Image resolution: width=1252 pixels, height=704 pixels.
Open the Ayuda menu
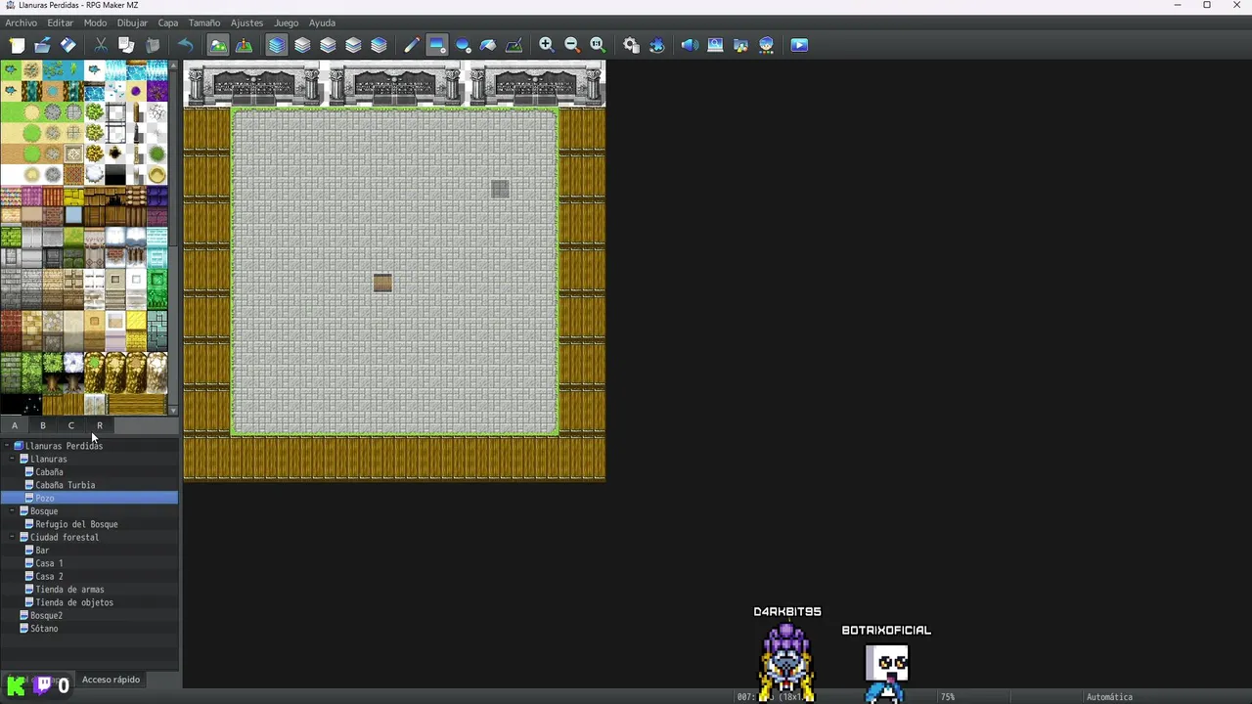pyautogui.click(x=322, y=22)
